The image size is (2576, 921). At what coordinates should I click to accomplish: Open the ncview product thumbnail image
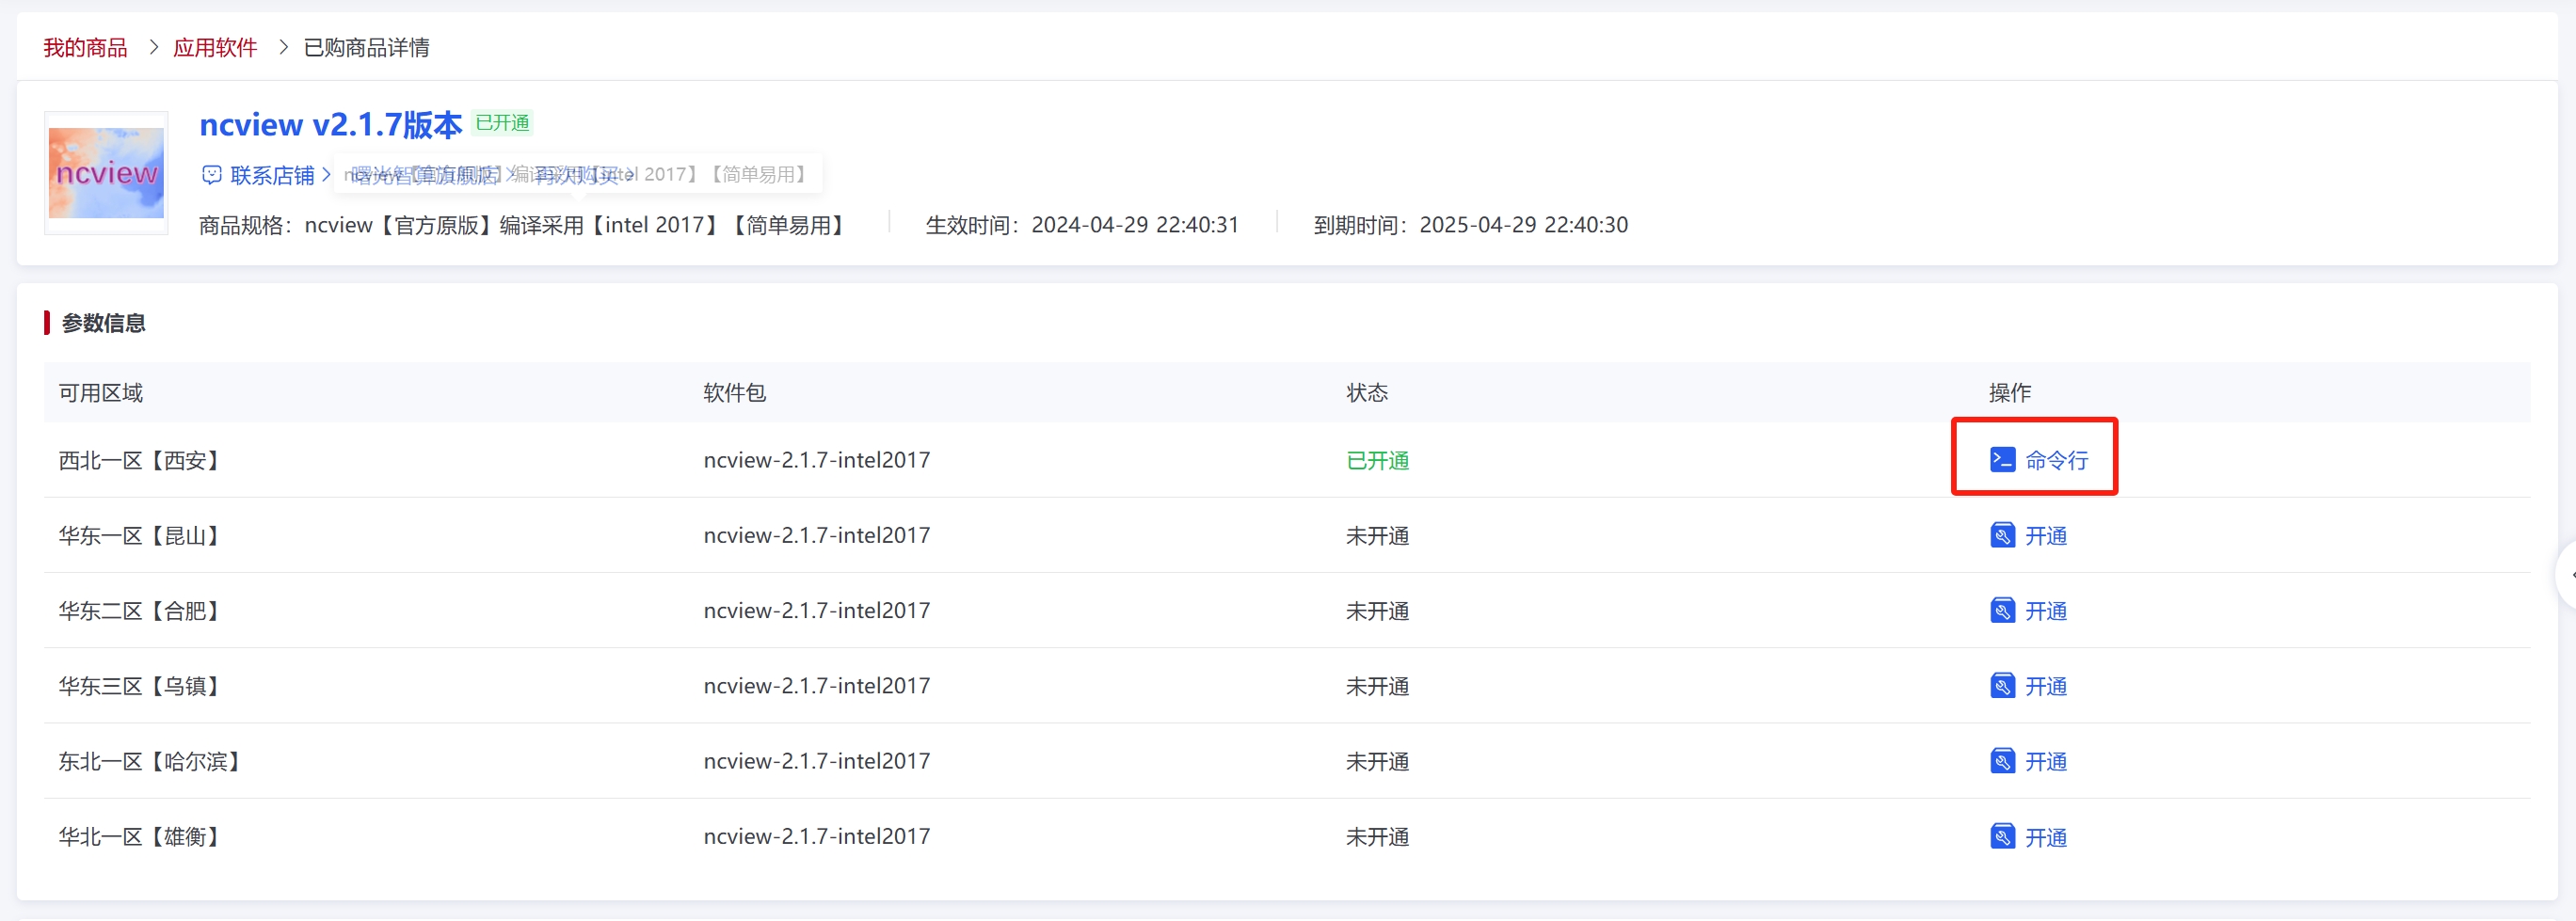[106, 173]
